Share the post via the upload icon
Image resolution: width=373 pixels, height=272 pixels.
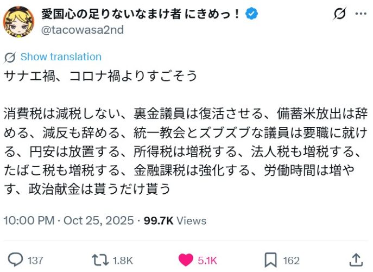pos(356,260)
